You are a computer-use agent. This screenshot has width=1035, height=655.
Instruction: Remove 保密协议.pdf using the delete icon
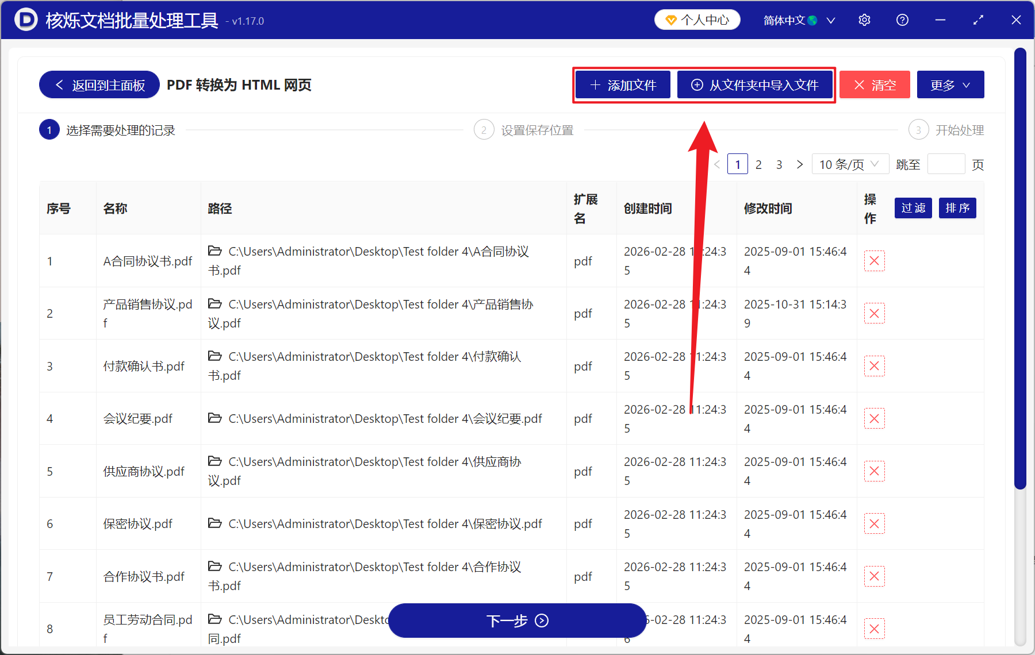pos(875,523)
